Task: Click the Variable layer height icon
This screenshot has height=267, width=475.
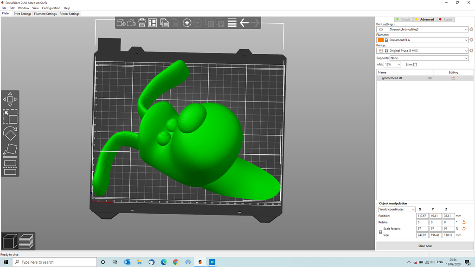Action: tap(232, 23)
